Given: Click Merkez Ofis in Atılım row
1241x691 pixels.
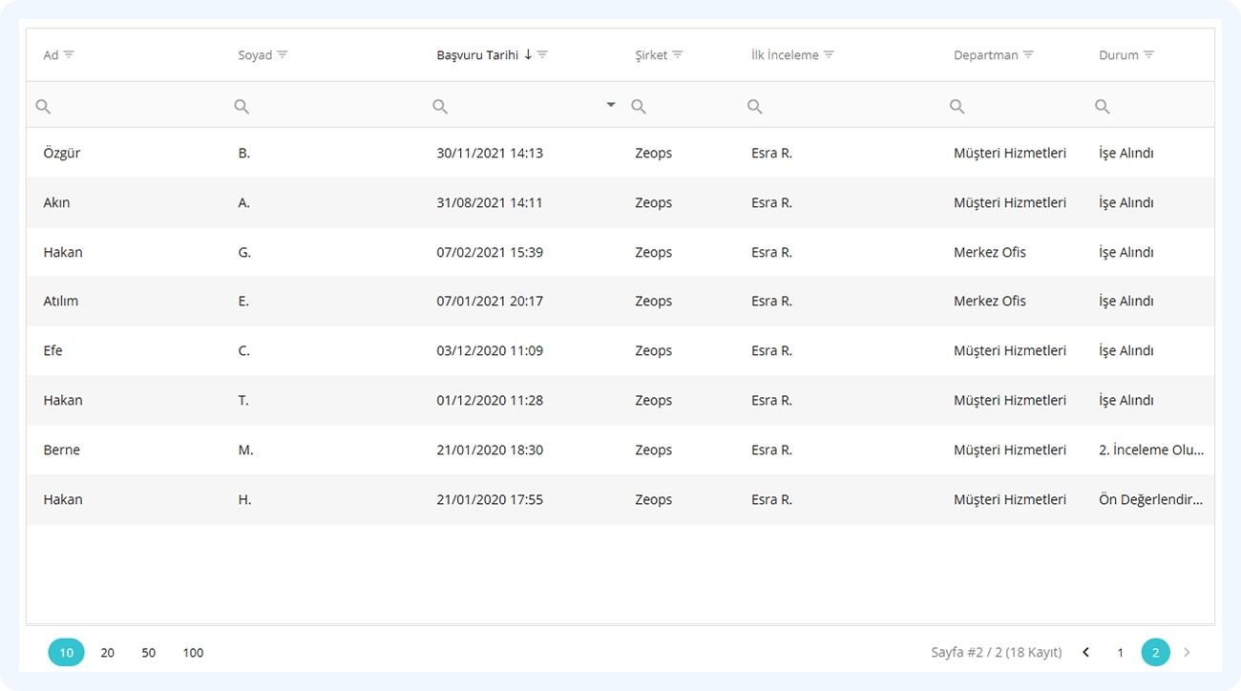Looking at the screenshot, I should click(x=990, y=301).
